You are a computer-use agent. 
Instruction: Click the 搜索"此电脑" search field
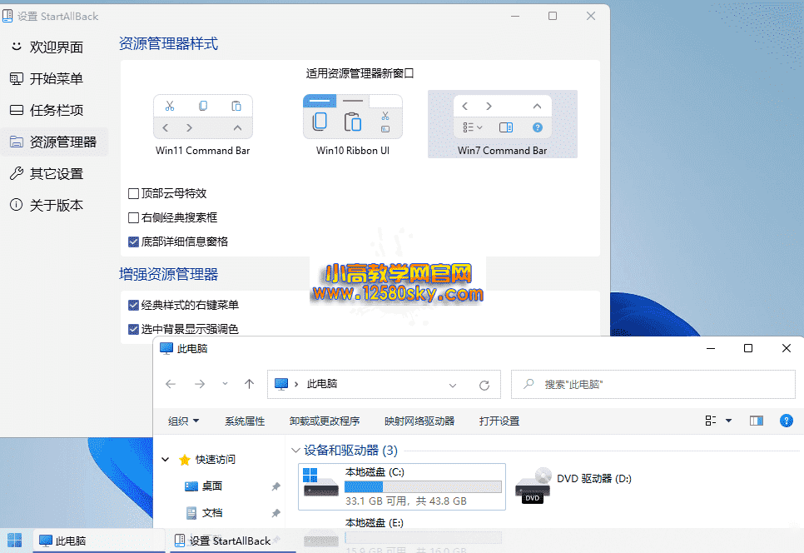coord(653,384)
